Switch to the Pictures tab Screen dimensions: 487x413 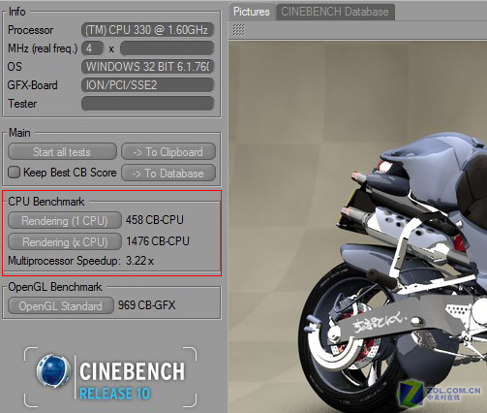pos(252,12)
